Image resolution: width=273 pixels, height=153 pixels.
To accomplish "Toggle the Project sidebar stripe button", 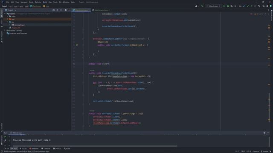I will (x=2, y=13).
